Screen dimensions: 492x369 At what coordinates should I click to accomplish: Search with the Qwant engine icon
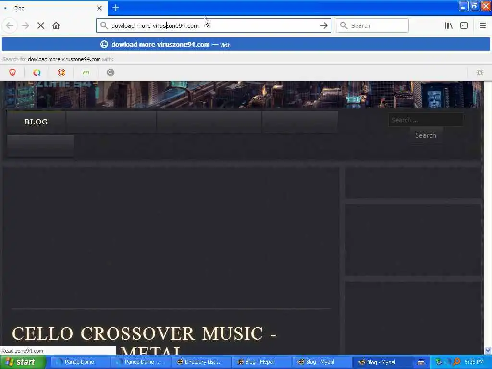[37, 73]
